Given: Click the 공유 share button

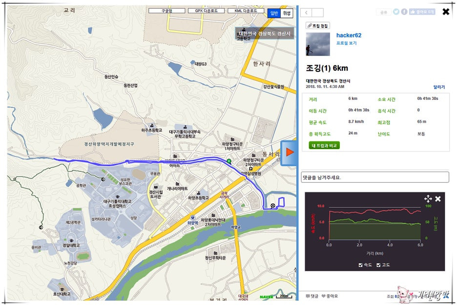Looking at the screenshot, I should 384,12.
